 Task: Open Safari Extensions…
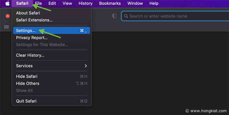[51, 20]
